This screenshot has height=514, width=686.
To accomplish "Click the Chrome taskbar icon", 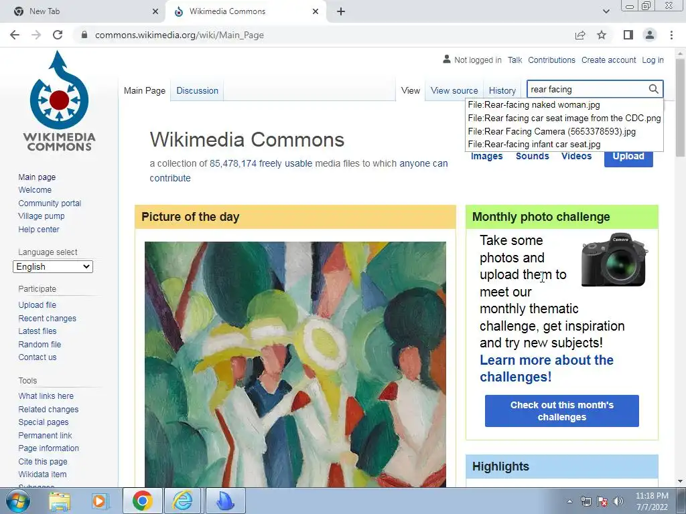I will (143, 501).
